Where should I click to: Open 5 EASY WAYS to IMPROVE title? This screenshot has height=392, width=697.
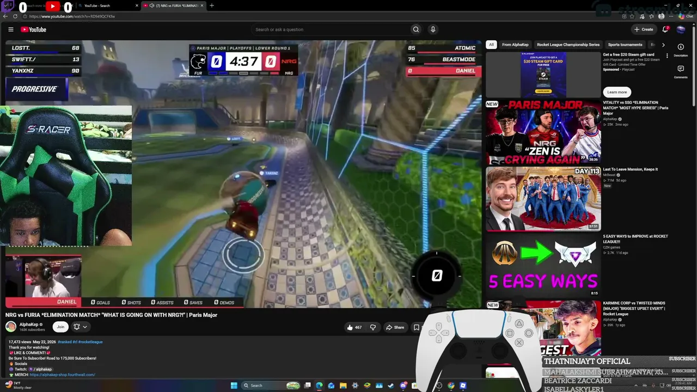[635, 239]
